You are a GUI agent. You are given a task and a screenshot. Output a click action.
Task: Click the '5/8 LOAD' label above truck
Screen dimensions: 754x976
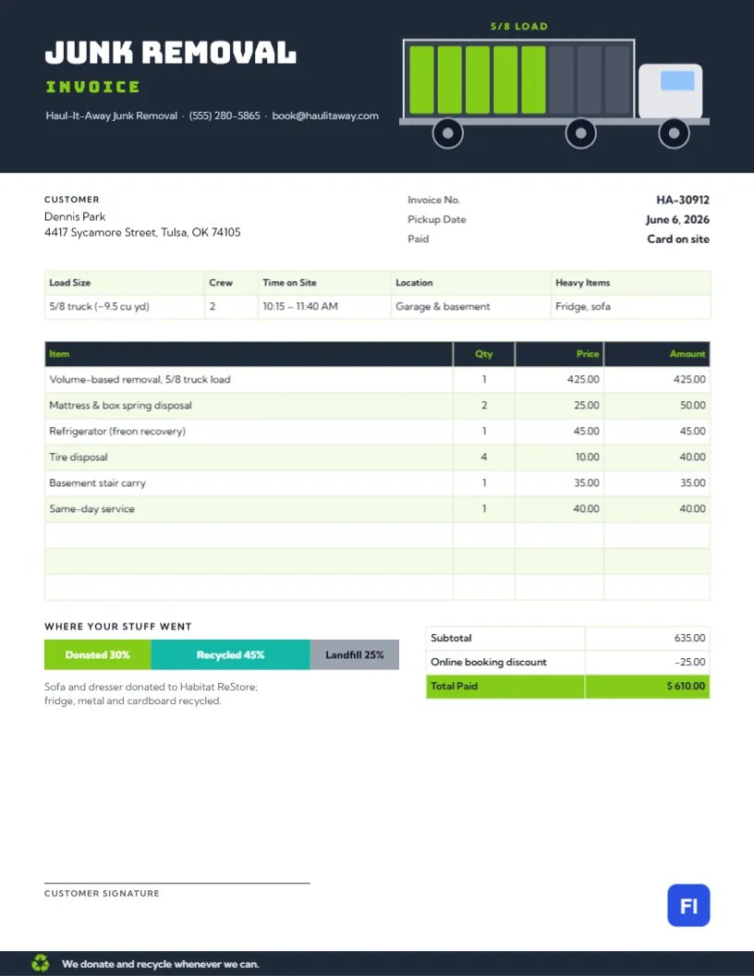point(519,26)
